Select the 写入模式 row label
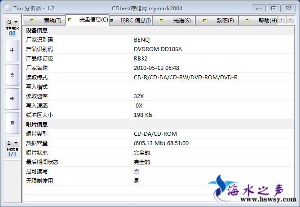Image resolution: width=300 pixels, height=207 pixels. tap(37, 87)
